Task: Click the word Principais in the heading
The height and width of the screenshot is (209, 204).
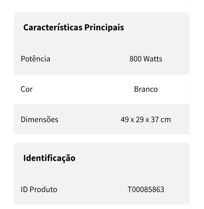Action: [104, 27]
